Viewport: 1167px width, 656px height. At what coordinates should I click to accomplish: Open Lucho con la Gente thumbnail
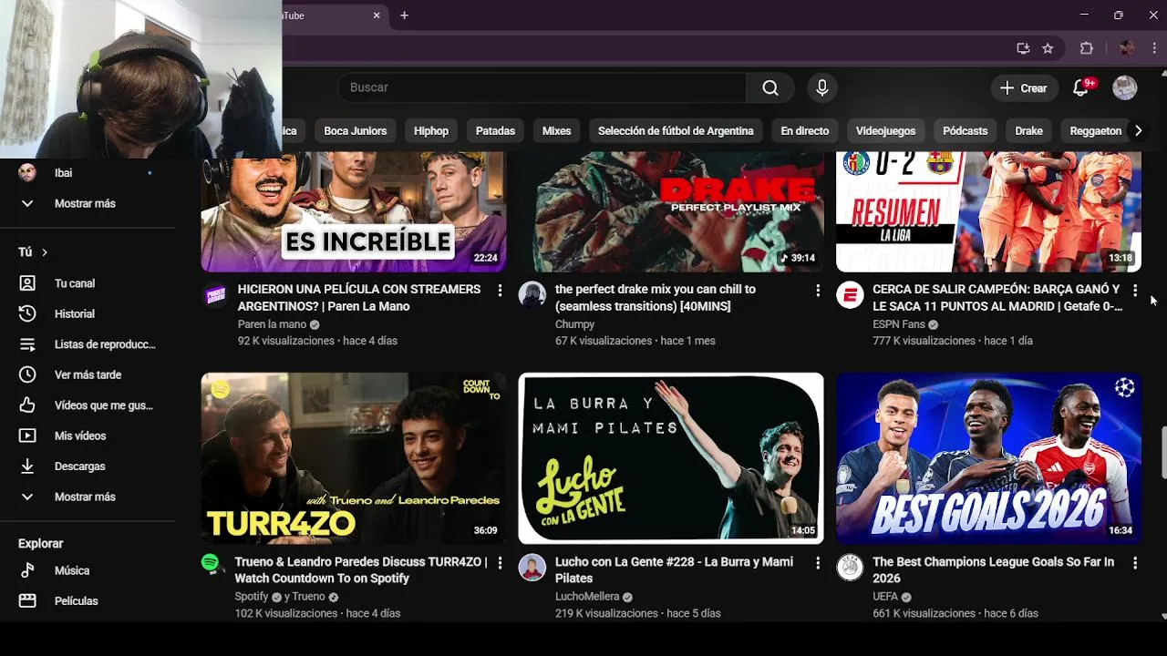[671, 458]
